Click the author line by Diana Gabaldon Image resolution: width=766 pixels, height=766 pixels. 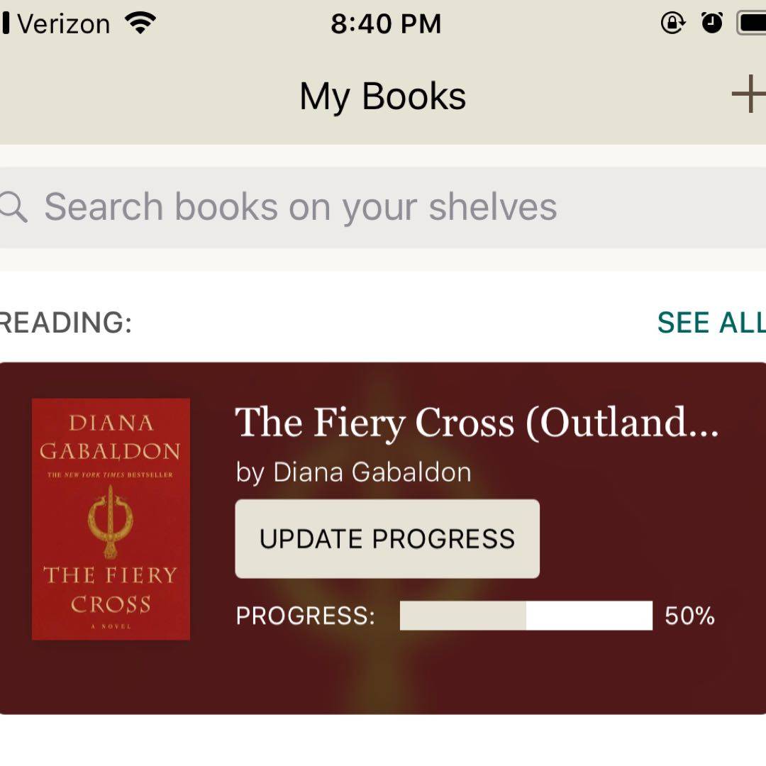353,472
